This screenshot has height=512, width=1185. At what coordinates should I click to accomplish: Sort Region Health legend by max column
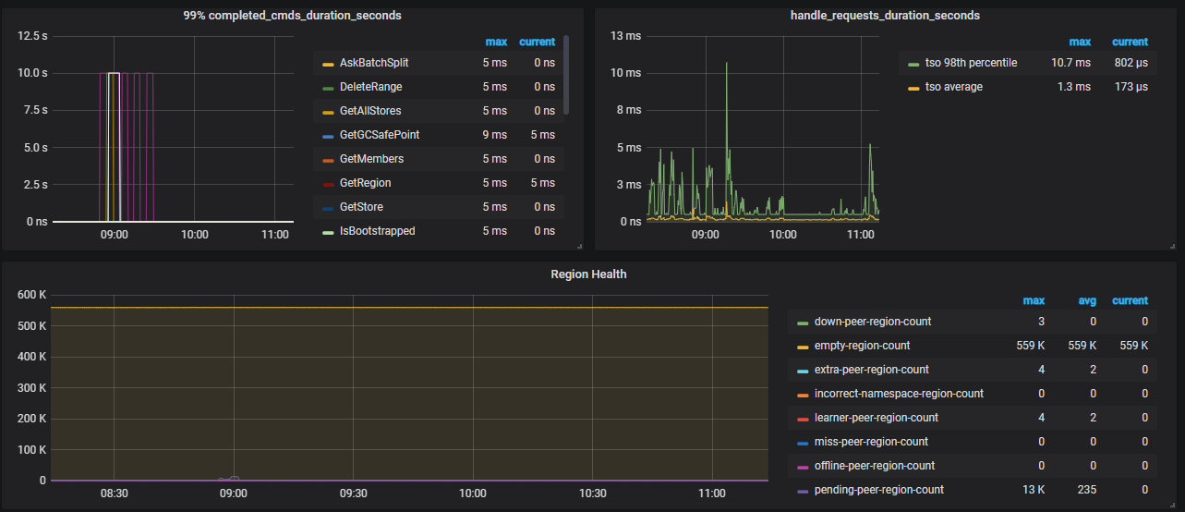pyautogui.click(x=1033, y=300)
